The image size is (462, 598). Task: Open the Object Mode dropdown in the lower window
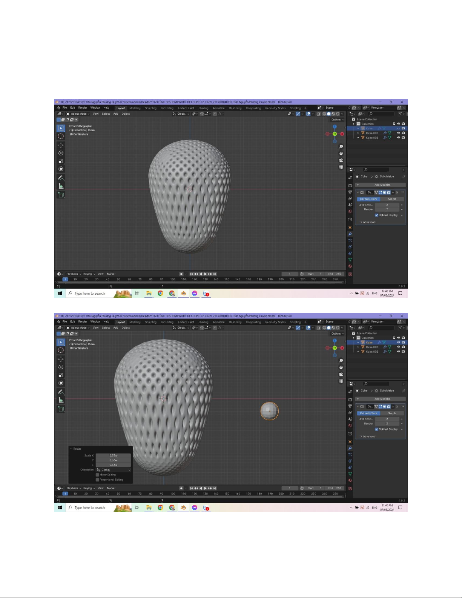(x=78, y=328)
